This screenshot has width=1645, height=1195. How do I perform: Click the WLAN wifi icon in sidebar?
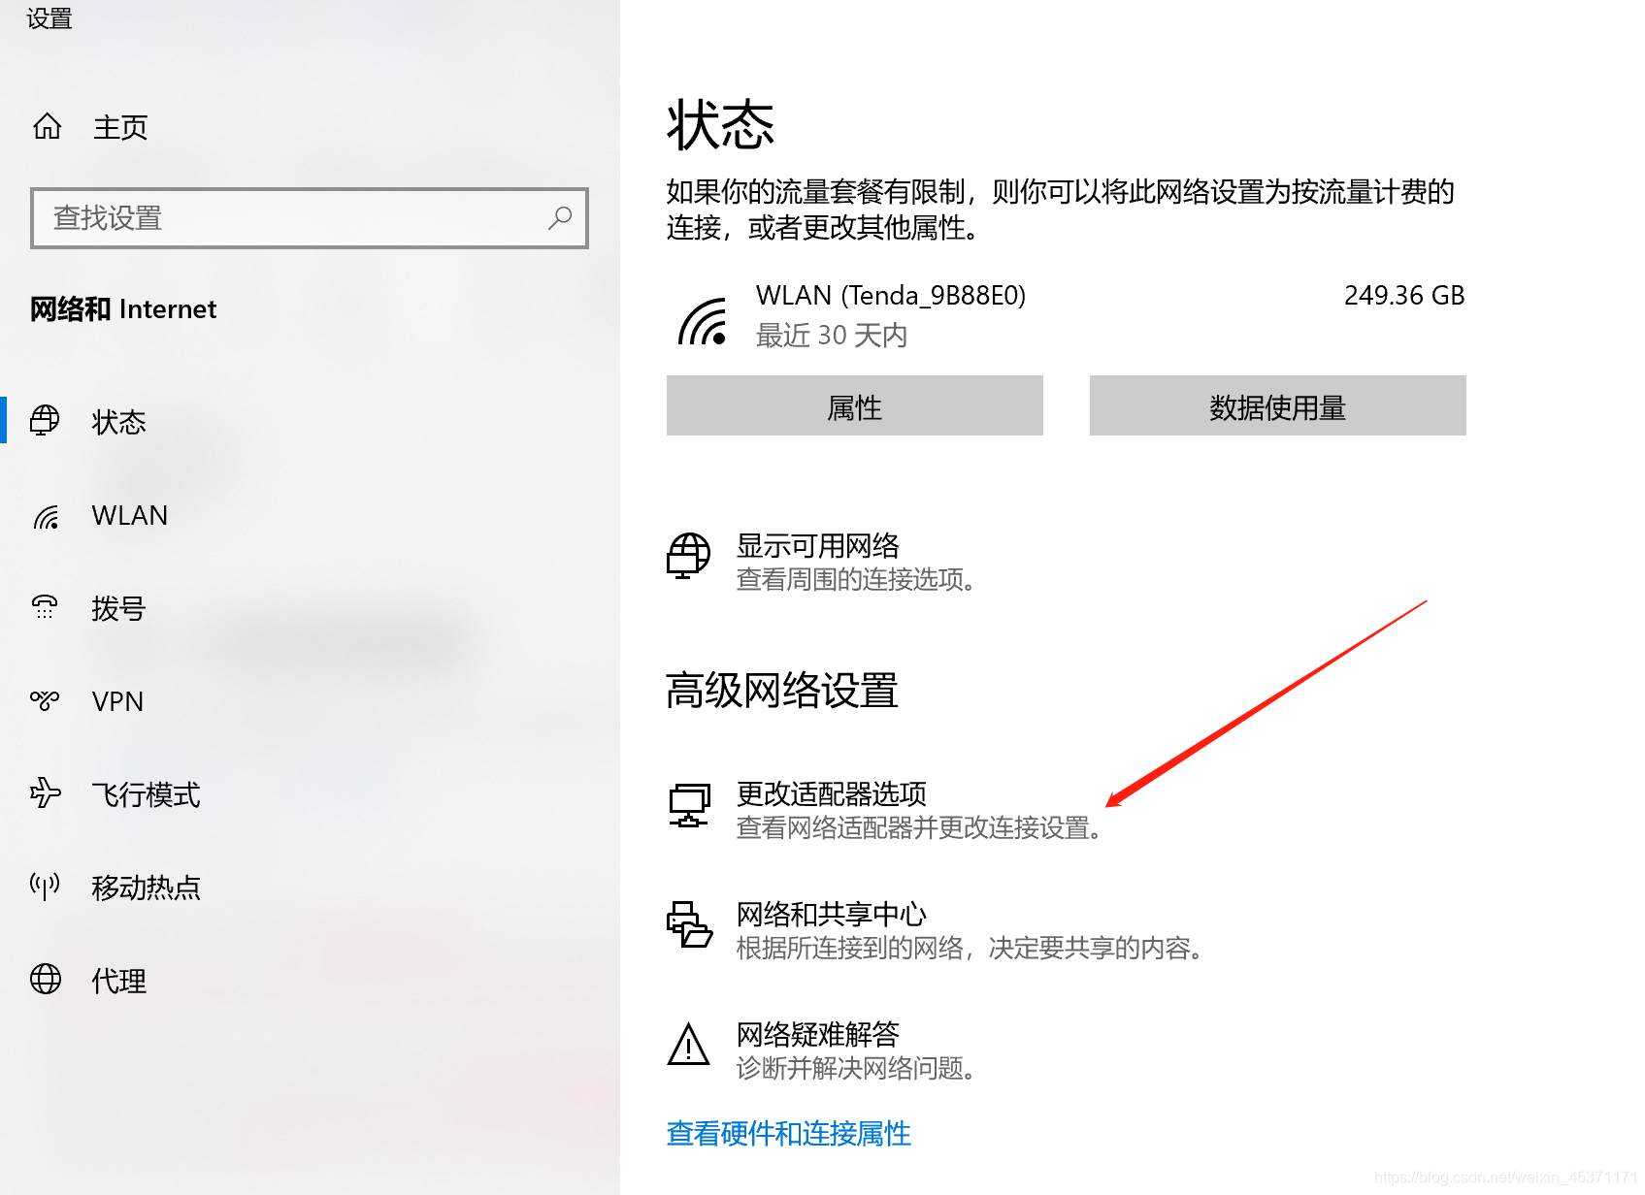46,516
